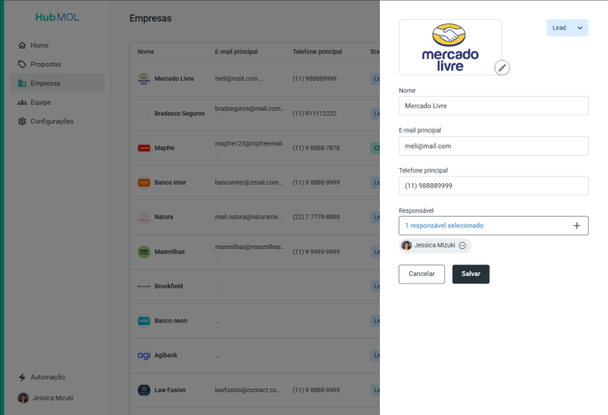Screen dimensions: 608x415
Task: Click Mapfre company name
Action: (164, 148)
